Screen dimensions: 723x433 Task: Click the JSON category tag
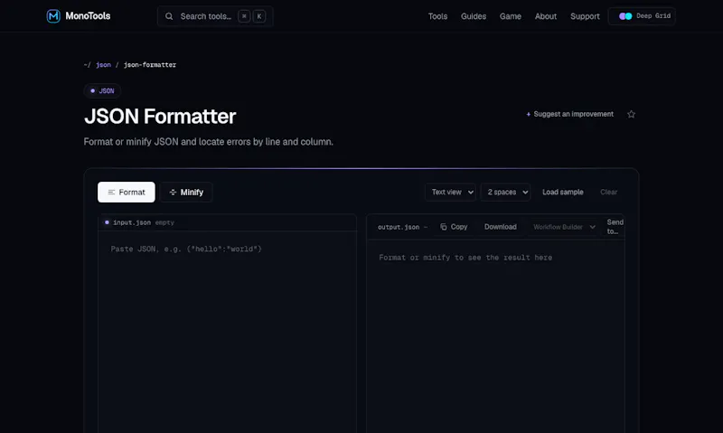(x=102, y=90)
